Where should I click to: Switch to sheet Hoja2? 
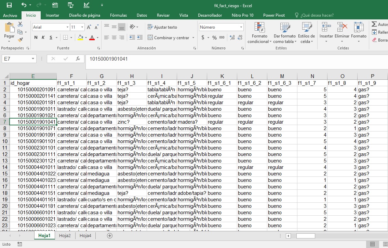pyautogui.click(x=65, y=236)
